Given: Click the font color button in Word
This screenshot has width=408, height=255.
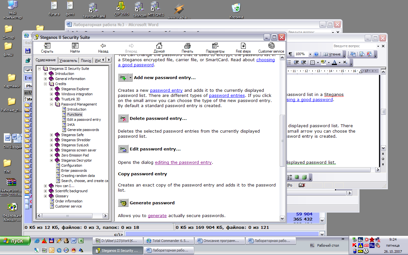Looking at the screenshot, I should tap(334, 62).
